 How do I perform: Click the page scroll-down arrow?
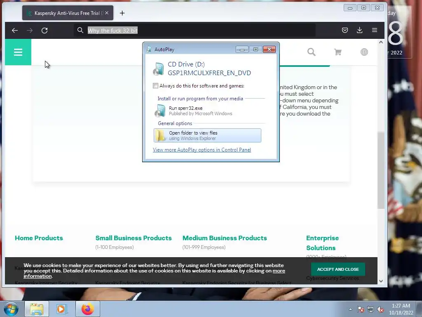[x=381, y=281]
